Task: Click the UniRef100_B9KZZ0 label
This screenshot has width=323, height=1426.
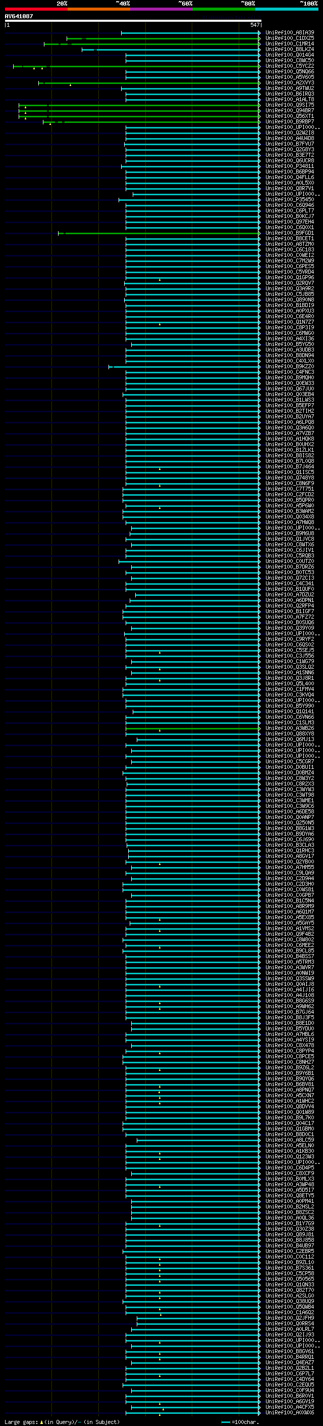Action: [289, 366]
